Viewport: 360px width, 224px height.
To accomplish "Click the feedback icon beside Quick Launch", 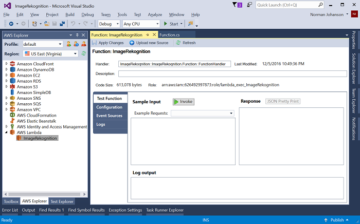I will coord(249,5).
